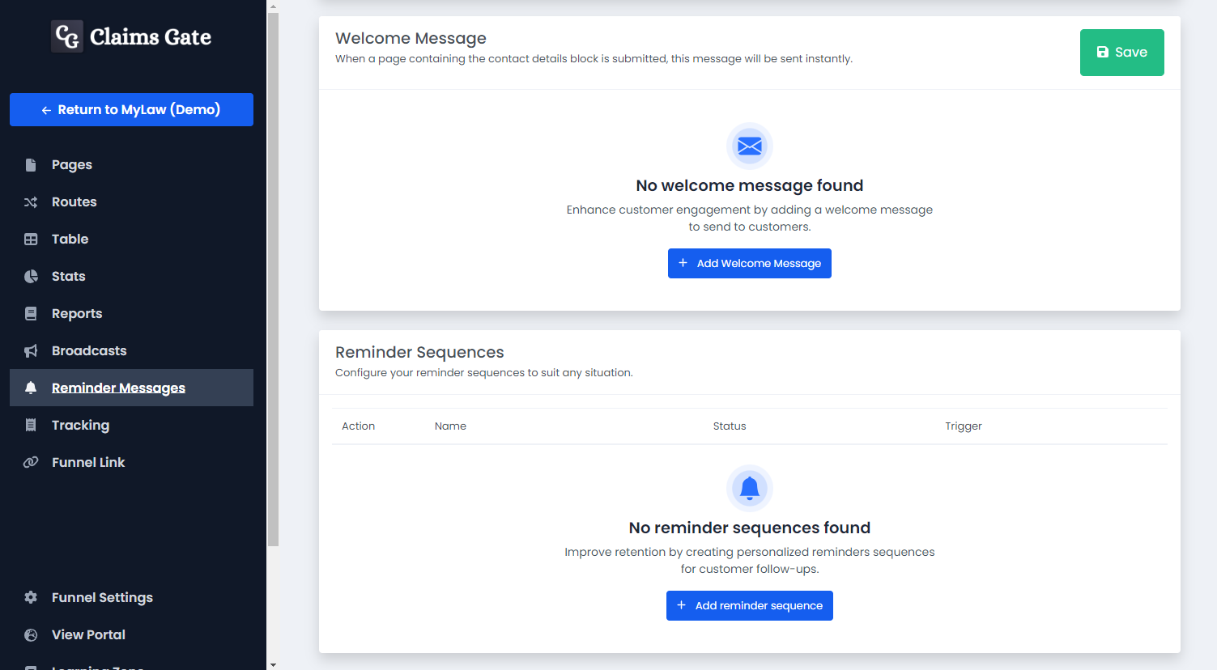
Task: Save the reminder message settings
Action: pyautogui.click(x=1121, y=53)
